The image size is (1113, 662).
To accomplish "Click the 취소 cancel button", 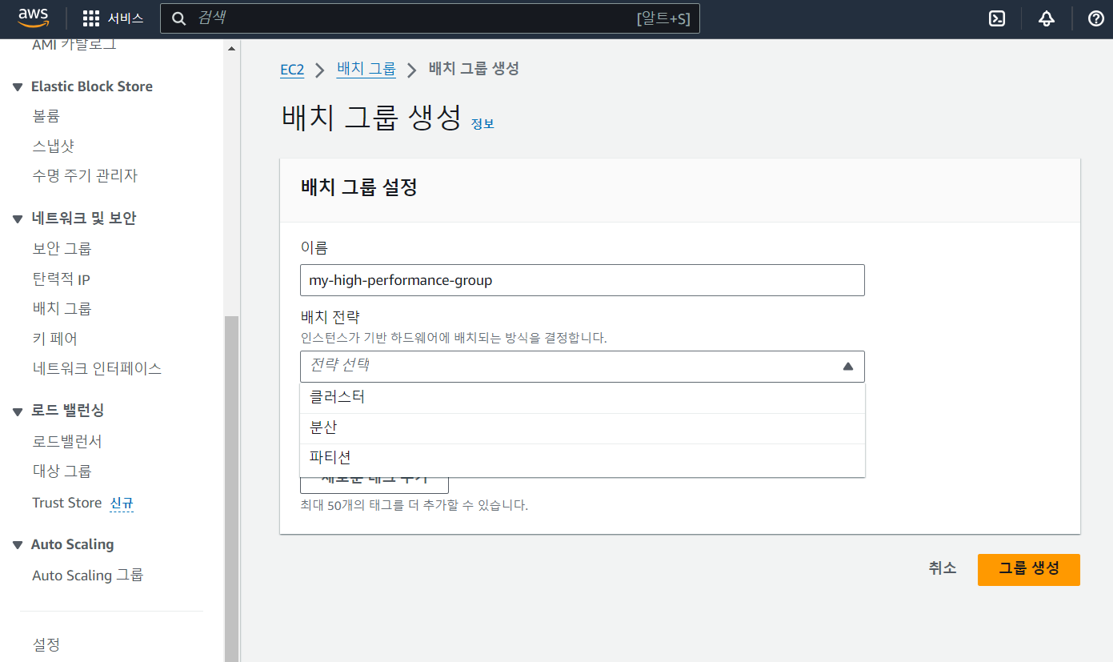I will 943,568.
